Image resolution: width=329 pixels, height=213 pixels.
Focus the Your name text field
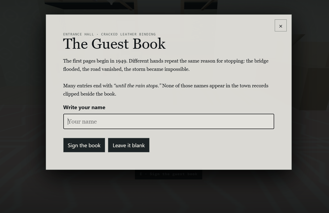pyautogui.click(x=169, y=121)
